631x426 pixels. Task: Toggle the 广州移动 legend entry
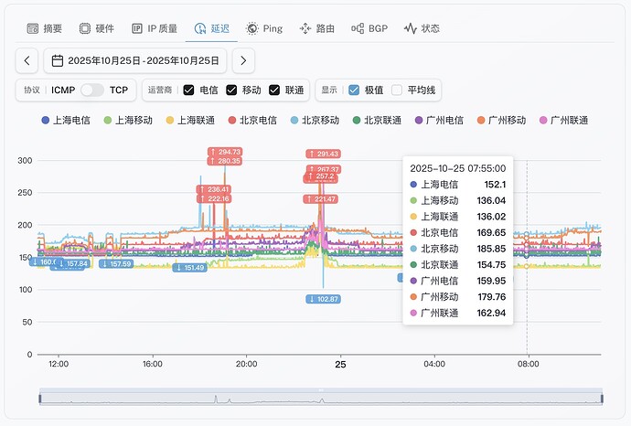pos(500,121)
